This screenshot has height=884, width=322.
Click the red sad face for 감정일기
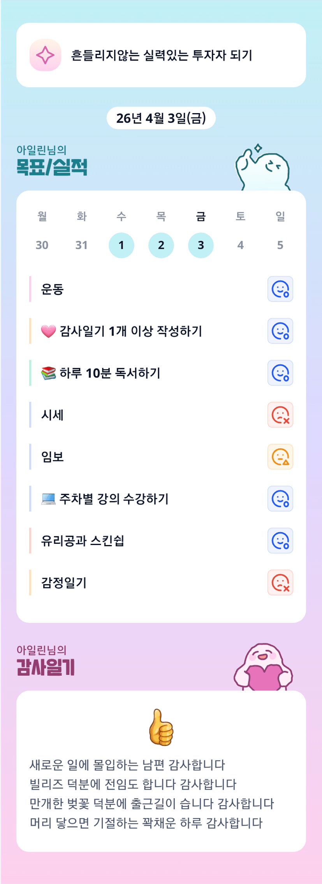pos(280,583)
